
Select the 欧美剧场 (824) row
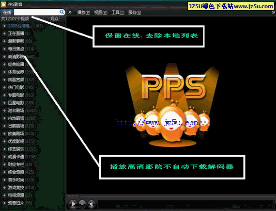coord(21,133)
